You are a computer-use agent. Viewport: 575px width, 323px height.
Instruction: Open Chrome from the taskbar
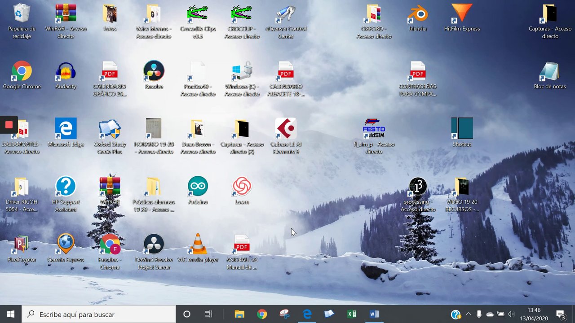(262, 314)
